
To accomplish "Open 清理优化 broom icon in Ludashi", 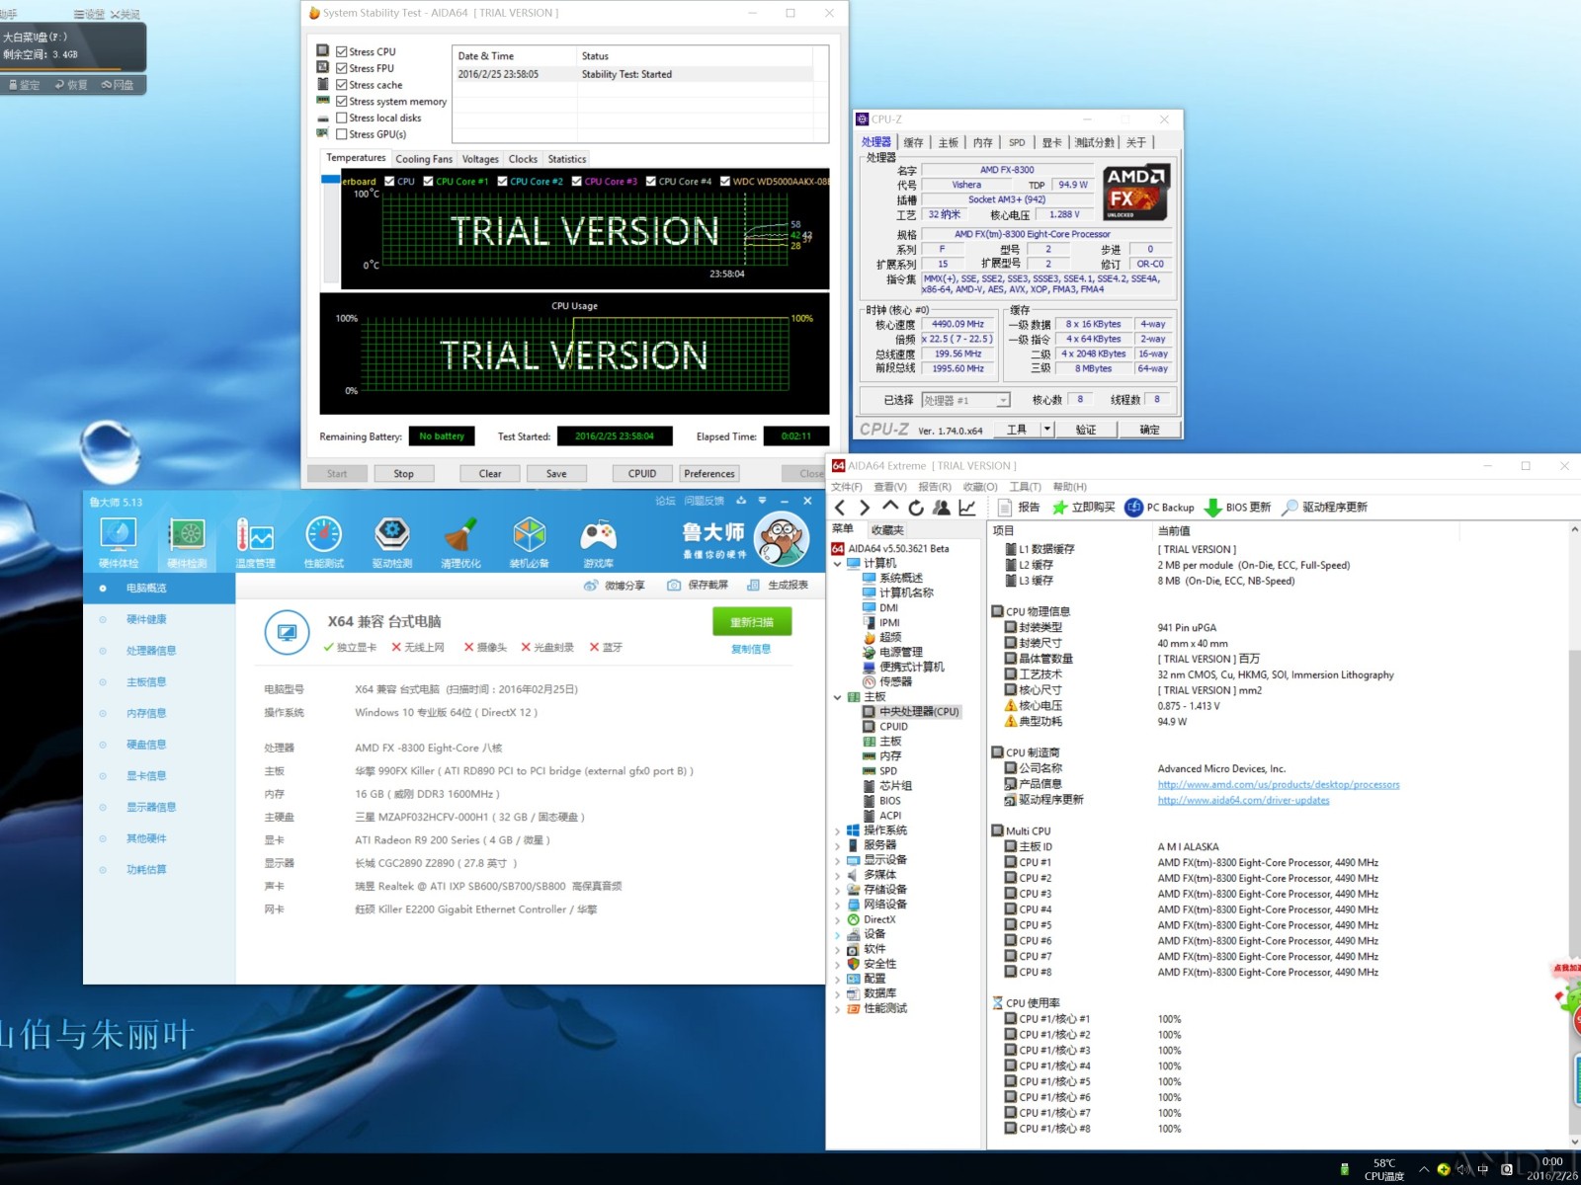I will coord(460,542).
